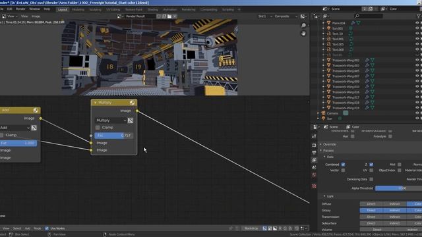Click the Multiply node preview sphere icon
Image resolution: width=422 pixels, height=237 pixels.
point(132,103)
